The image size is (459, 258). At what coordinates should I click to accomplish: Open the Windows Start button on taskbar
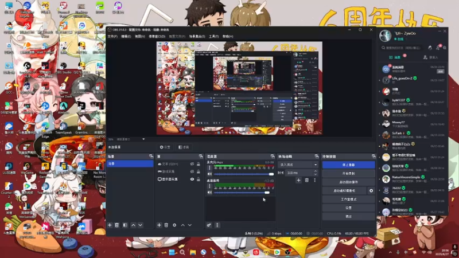(x=172, y=252)
